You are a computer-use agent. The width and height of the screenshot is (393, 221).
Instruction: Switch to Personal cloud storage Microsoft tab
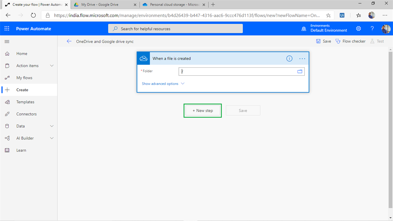click(x=174, y=5)
